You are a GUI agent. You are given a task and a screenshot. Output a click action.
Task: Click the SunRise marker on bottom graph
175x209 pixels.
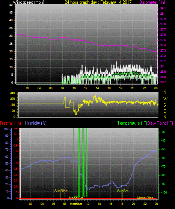[x=61, y=191]
